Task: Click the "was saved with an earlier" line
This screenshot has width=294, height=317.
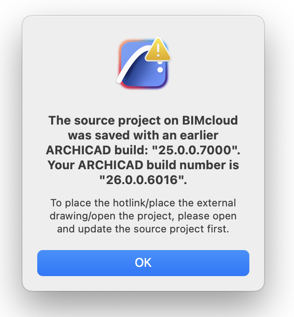Action: (143, 136)
